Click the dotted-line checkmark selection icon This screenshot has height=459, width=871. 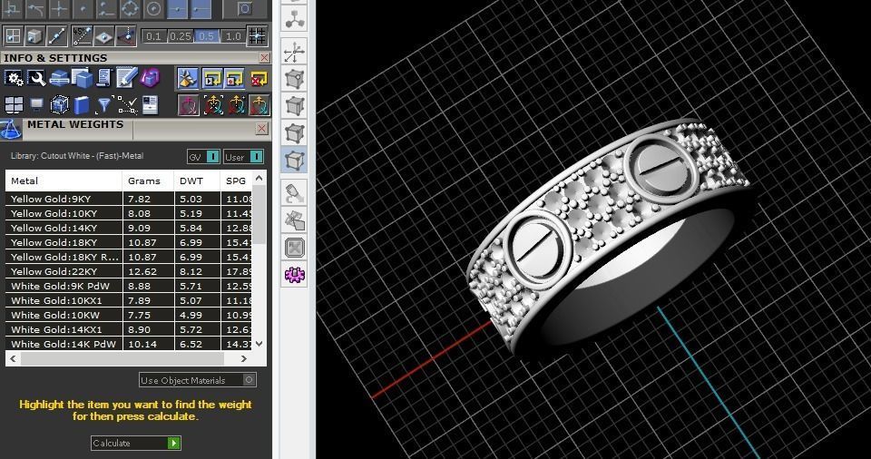pos(127,105)
